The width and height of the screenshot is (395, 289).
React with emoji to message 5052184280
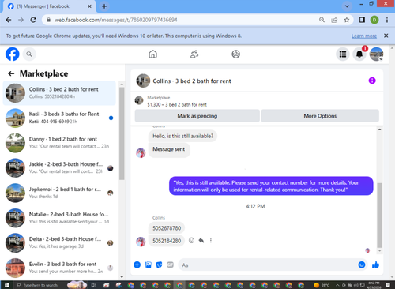pos(191,240)
